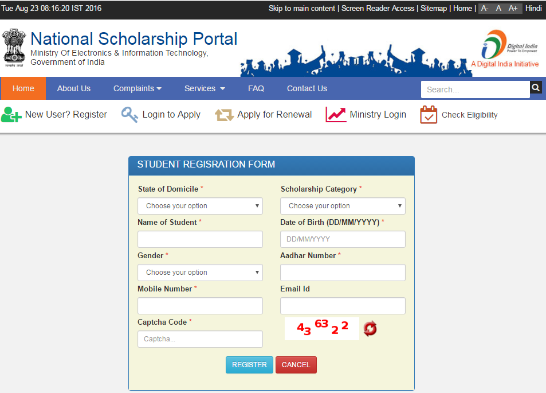The image size is (546, 393).
Task: Focus the Date of Birth field
Action: coord(343,239)
